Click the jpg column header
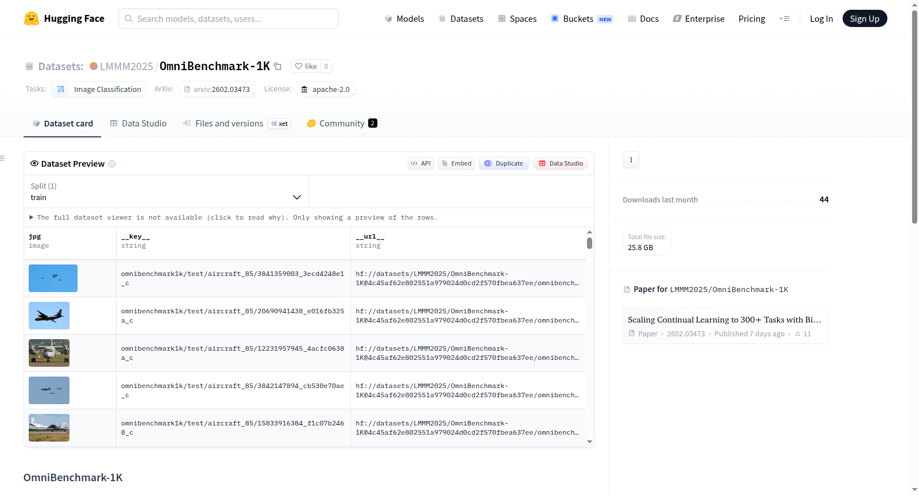The image size is (919, 495). point(70,243)
